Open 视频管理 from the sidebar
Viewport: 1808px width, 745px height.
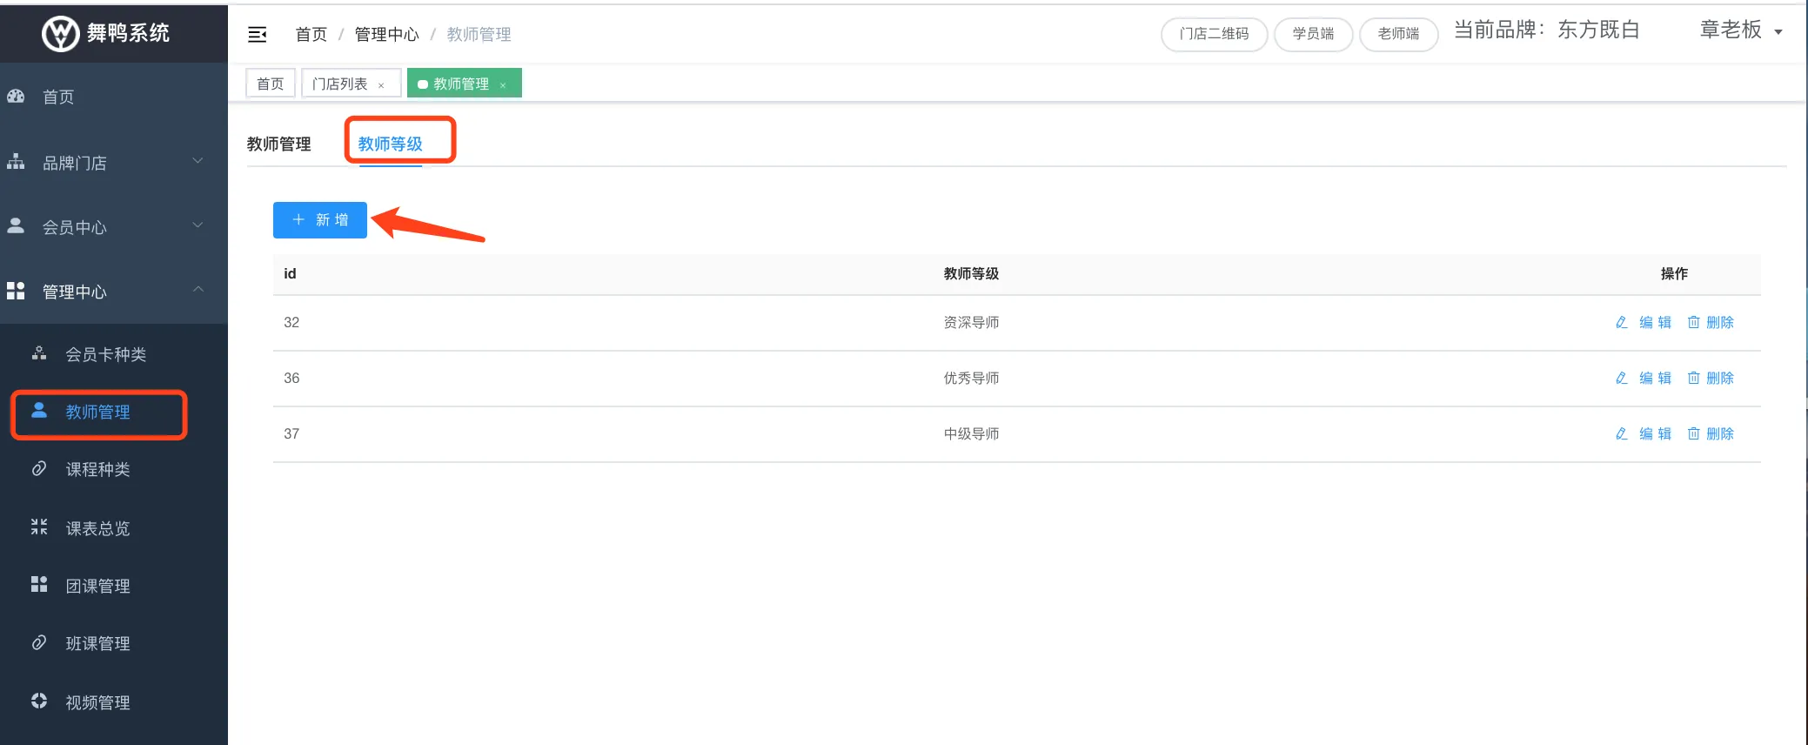coord(97,702)
